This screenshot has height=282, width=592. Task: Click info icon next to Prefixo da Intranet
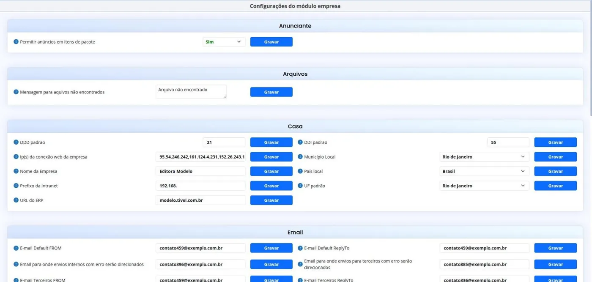click(x=16, y=186)
